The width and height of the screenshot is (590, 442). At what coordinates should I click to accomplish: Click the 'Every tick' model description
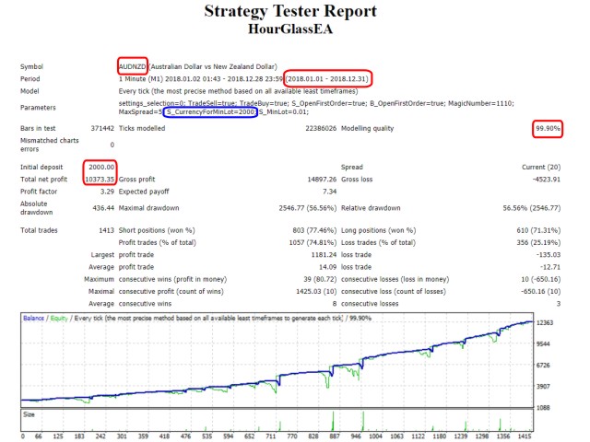click(x=238, y=91)
